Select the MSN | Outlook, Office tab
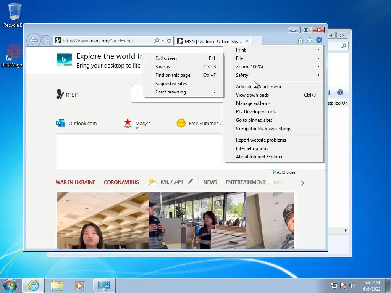The image size is (391, 293). [213, 41]
